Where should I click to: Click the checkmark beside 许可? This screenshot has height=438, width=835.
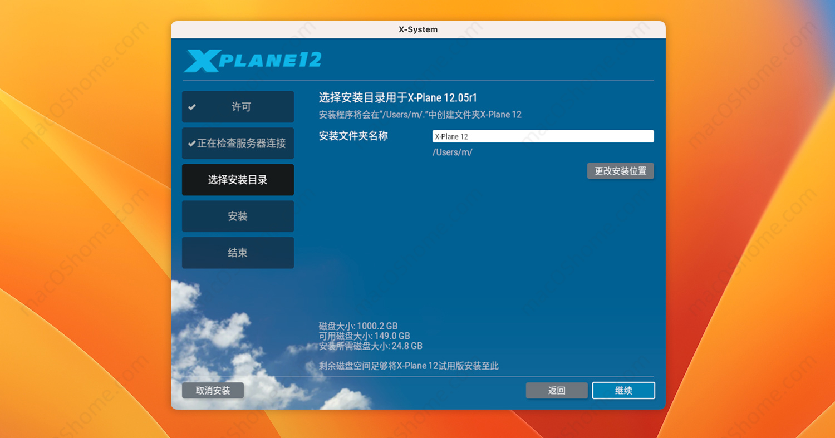click(x=192, y=107)
